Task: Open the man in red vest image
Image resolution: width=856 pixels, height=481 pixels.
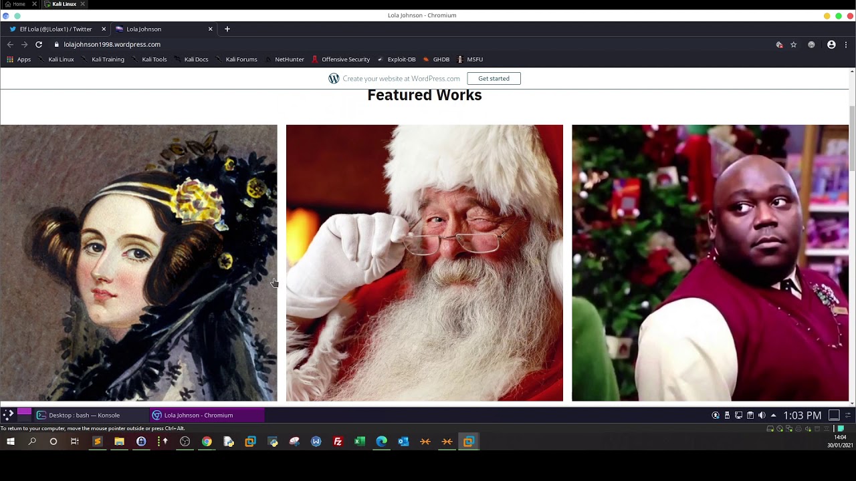Action: tap(710, 263)
